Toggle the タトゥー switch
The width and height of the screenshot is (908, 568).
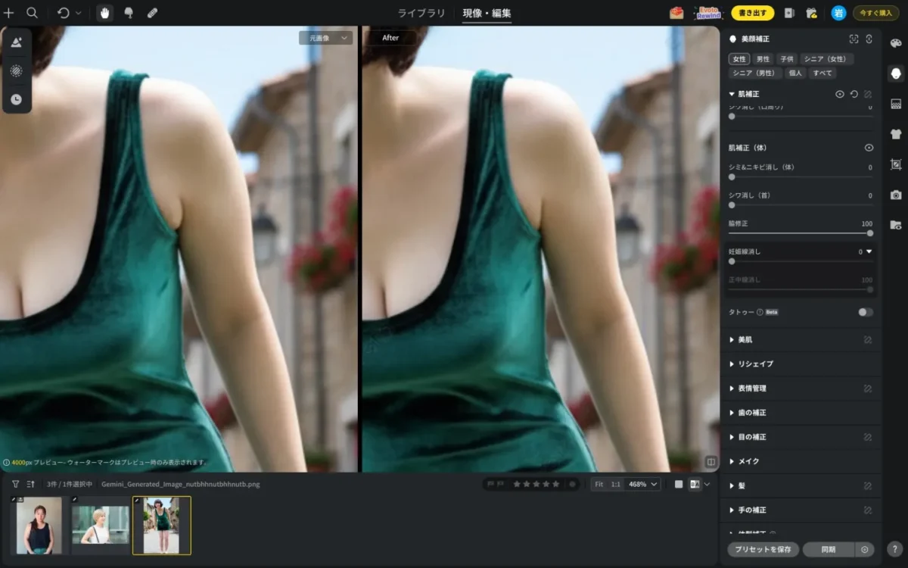tap(865, 312)
